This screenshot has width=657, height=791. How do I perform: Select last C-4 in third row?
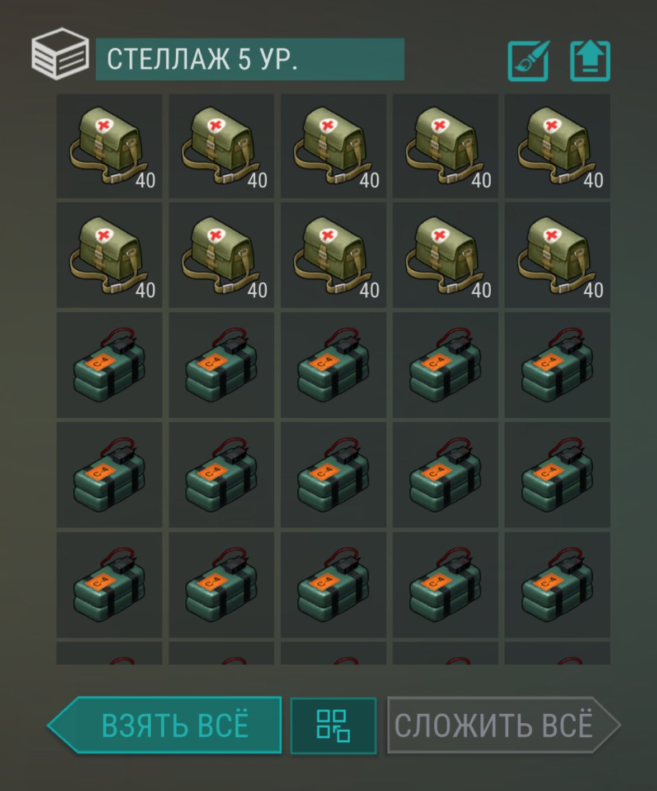[x=557, y=365]
